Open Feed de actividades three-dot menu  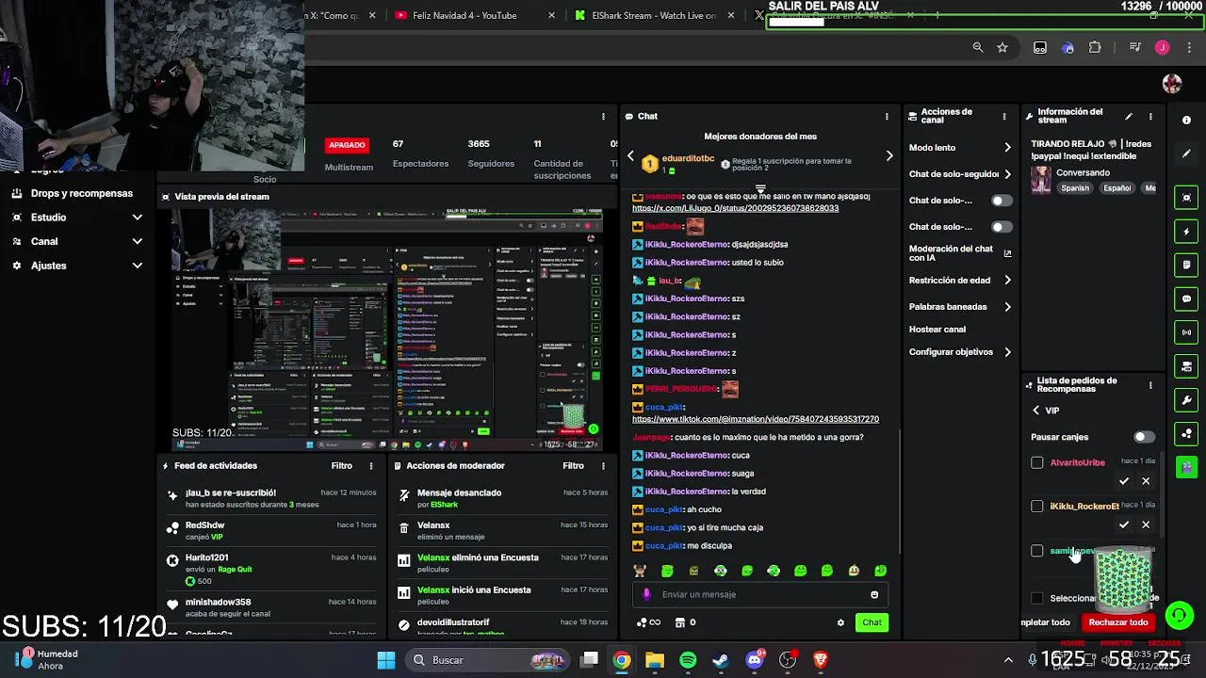(x=371, y=466)
